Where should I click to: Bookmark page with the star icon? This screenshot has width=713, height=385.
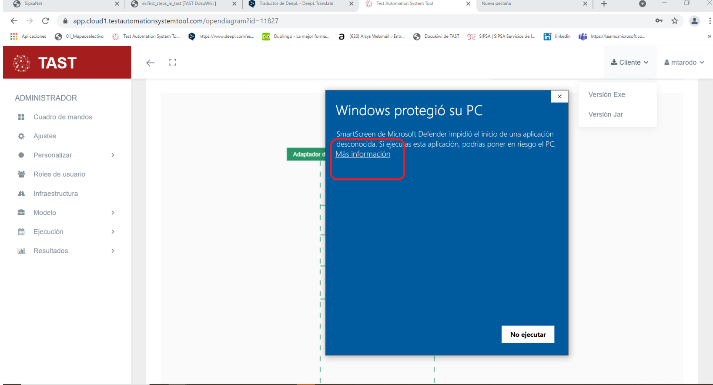click(675, 21)
